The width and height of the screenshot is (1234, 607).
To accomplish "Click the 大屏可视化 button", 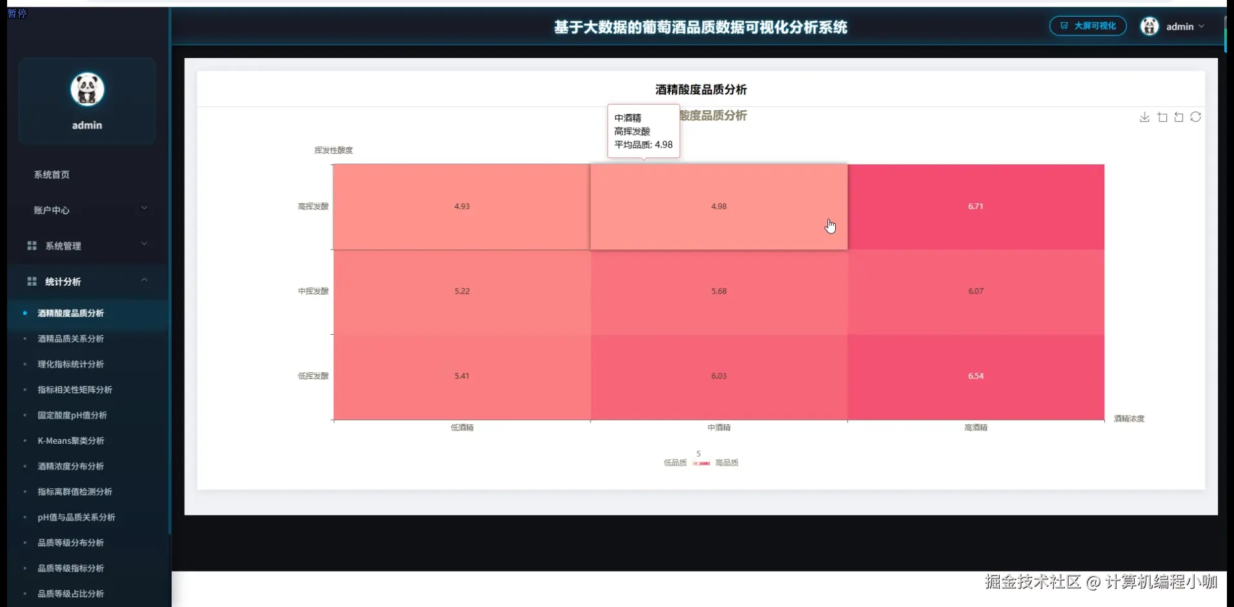I will pos(1087,26).
